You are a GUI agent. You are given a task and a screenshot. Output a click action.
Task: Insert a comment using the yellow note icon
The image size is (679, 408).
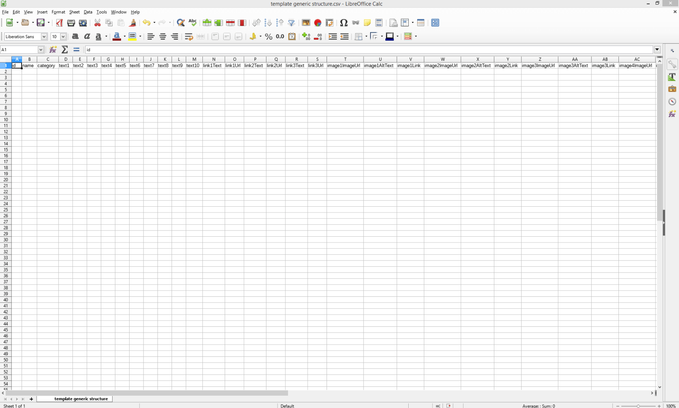tap(367, 23)
